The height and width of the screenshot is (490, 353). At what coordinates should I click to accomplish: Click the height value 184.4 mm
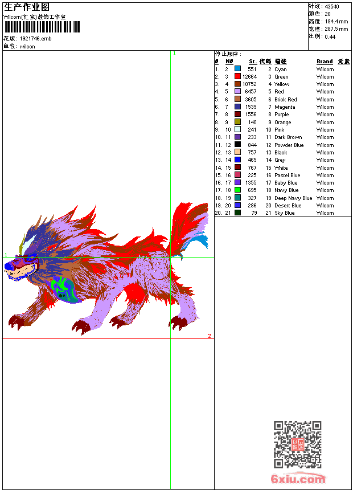click(x=336, y=22)
